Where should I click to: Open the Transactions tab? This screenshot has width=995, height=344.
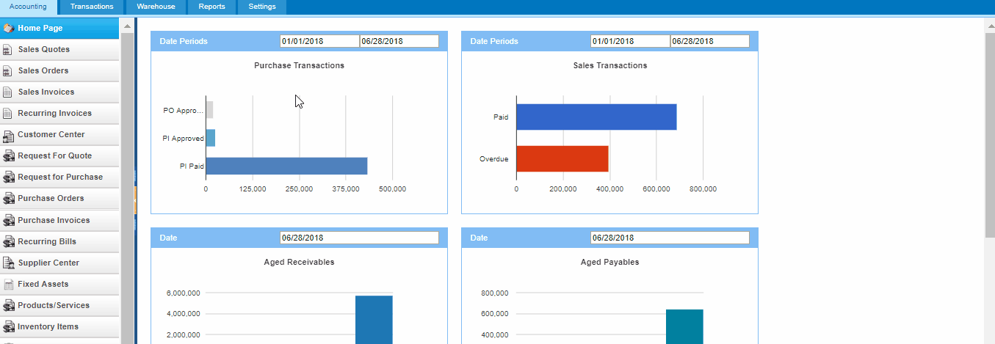[x=92, y=7]
